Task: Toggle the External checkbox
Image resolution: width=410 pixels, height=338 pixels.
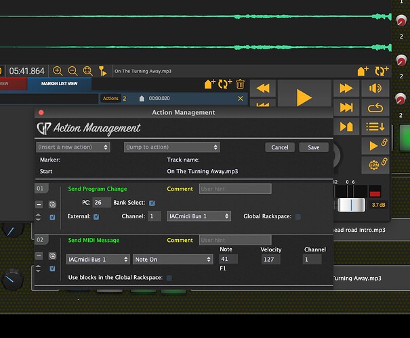Action: coord(96,217)
